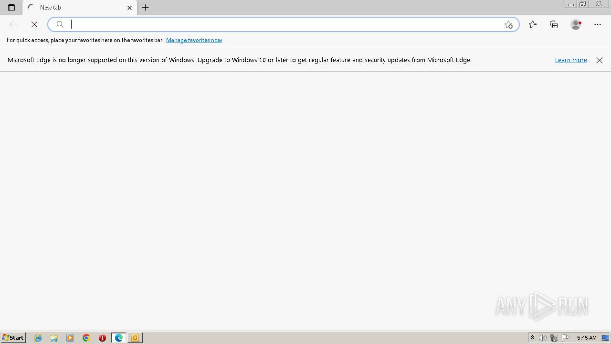The image size is (611, 344).
Task: Open the 5:45 AM system clock
Action: (x=587, y=338)
